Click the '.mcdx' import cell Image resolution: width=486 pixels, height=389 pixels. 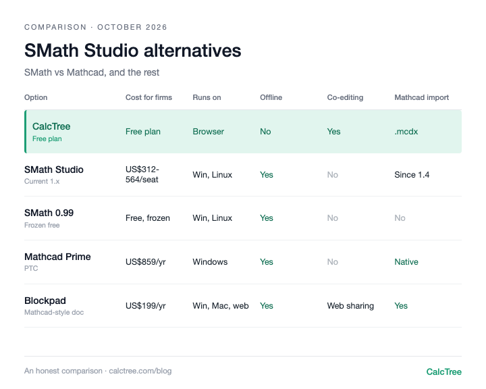[406, 132]
